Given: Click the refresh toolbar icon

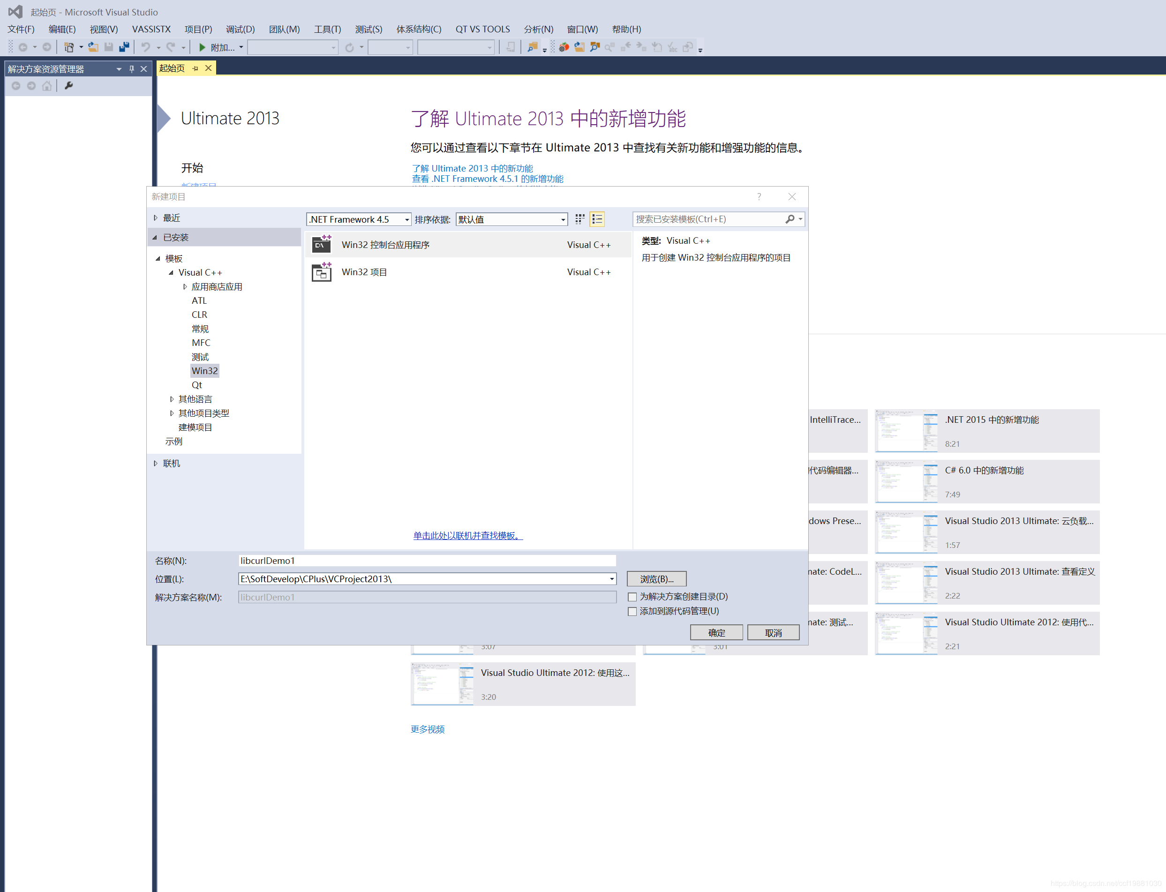Looking at the screenshot, I should click(x=349, y=47).
